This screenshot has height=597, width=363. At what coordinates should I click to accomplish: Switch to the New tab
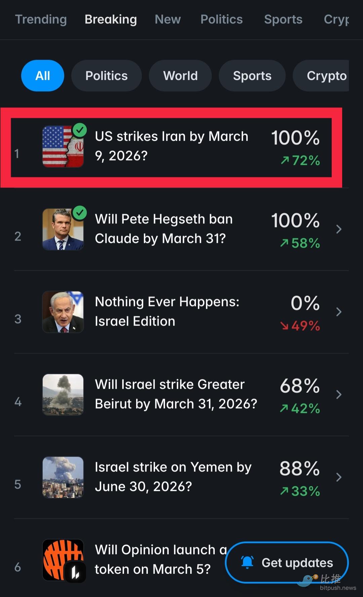pyautogui.click(x=168, y=19)
